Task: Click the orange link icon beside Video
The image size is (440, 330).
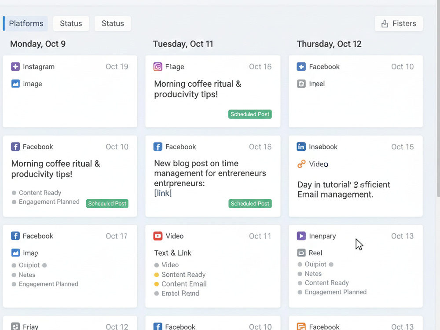Action: pos(301,164)
